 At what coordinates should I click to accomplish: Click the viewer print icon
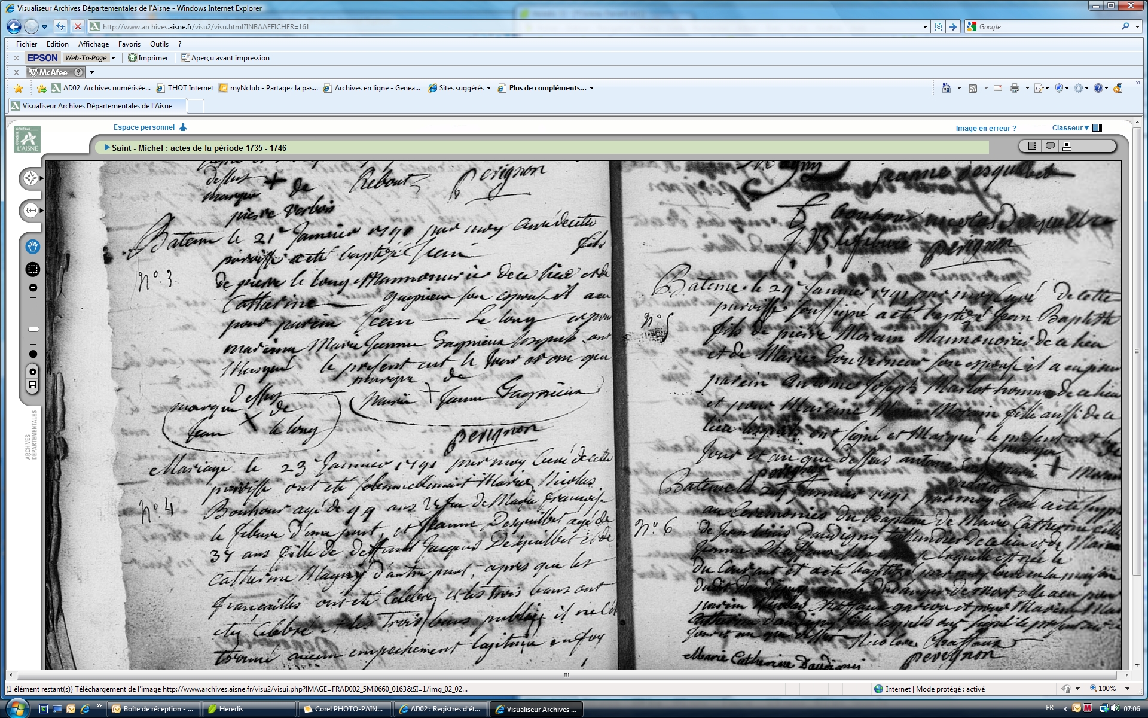point(1067,146)
